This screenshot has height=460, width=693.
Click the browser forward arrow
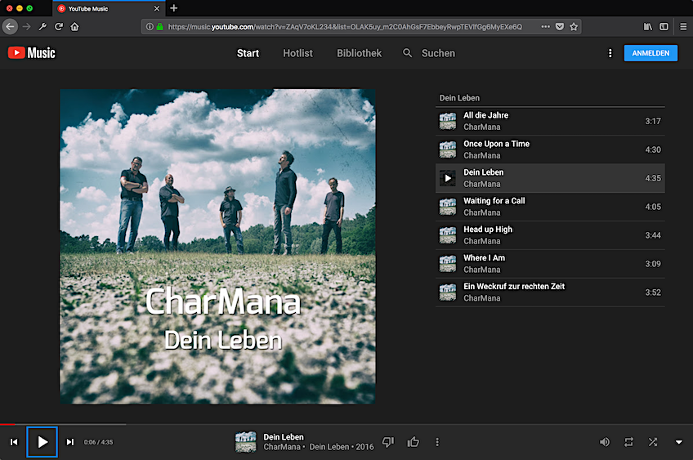pyautogui.click(x=26, y=27)
